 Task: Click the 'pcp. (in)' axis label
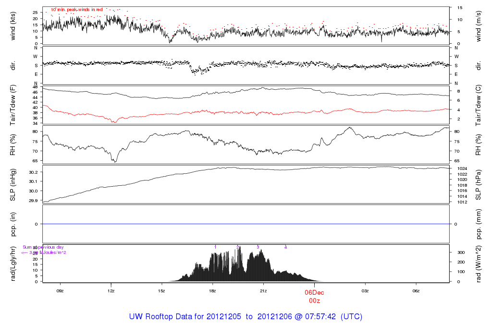point(13,224)
